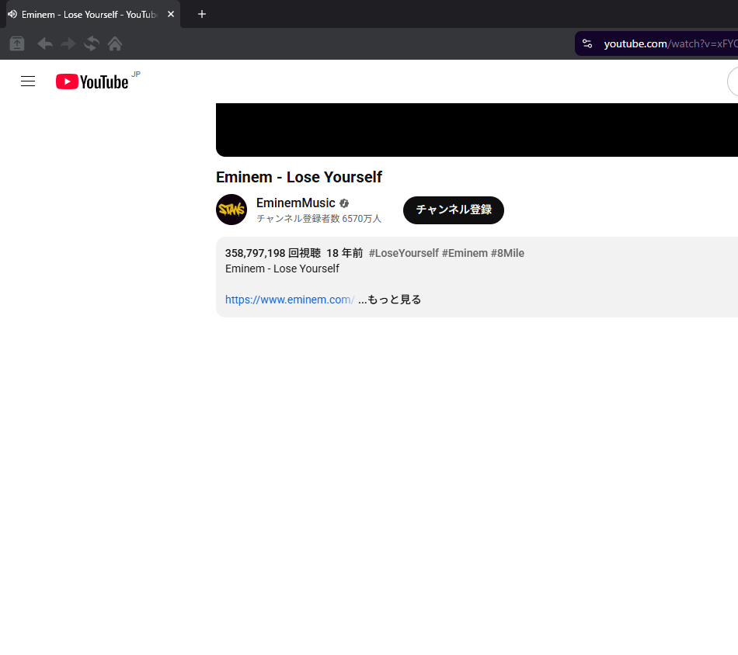
Task: Expand description with ...もっと見る
Action: click(390, 300)
